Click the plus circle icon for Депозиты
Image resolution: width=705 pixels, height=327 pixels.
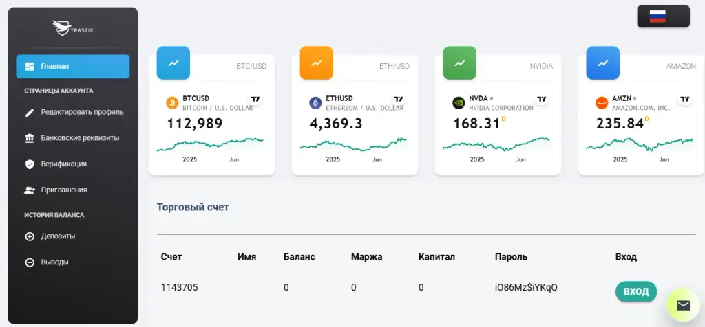point(30,236)
